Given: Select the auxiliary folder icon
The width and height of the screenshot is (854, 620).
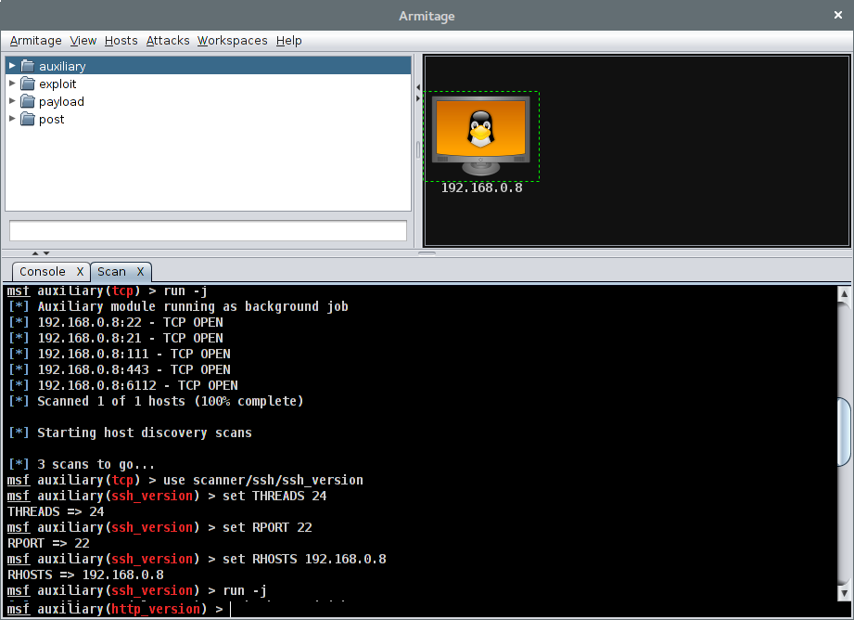Looking at the screenshot, I should [28, 66].
